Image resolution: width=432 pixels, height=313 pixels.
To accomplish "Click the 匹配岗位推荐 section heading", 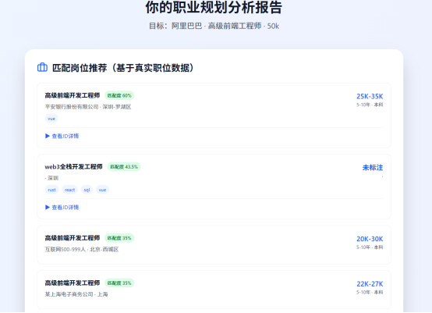I will 123,68.
